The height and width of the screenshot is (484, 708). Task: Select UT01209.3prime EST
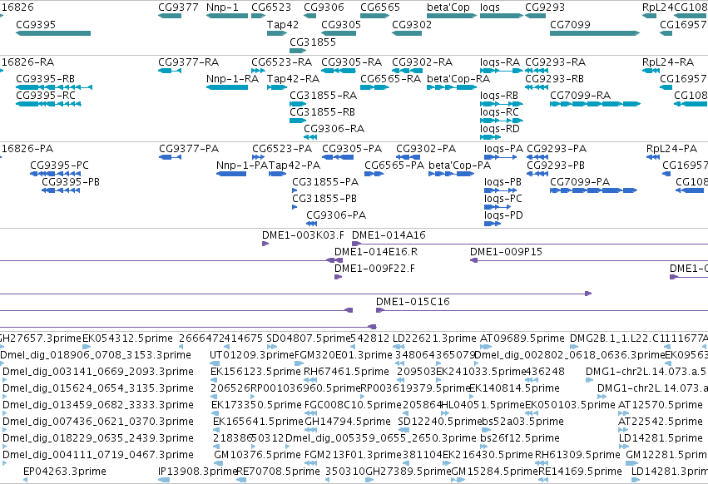(215, 363)
